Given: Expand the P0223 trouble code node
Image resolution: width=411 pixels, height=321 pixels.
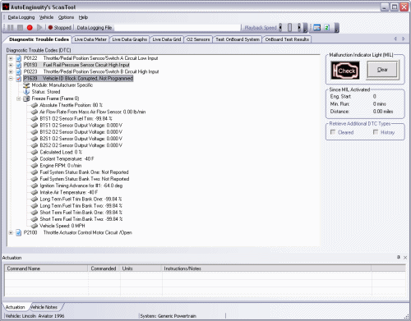Looking at the screenshot, I should pyautogui.click(x=11, y=71).
